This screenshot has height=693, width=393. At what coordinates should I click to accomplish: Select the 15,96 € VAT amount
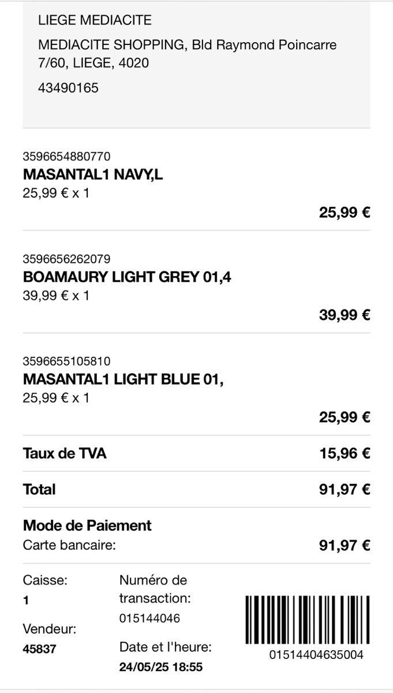click(x=345, y=453)
